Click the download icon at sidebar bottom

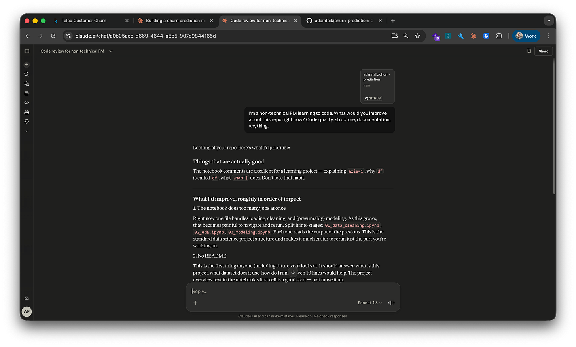27,297
